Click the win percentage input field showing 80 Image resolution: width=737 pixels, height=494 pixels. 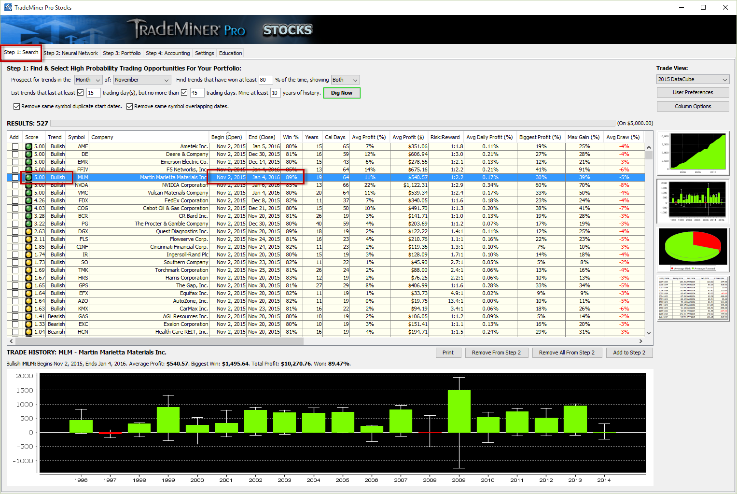coord(266,80)
